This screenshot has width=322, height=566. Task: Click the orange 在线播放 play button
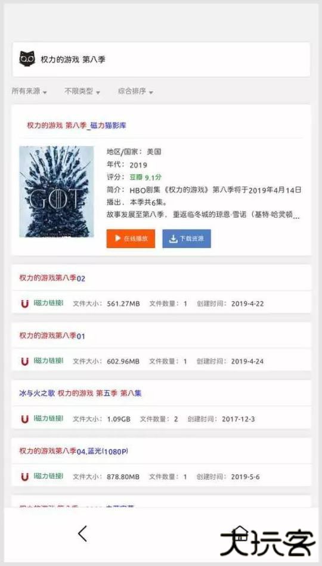(131, 239)
